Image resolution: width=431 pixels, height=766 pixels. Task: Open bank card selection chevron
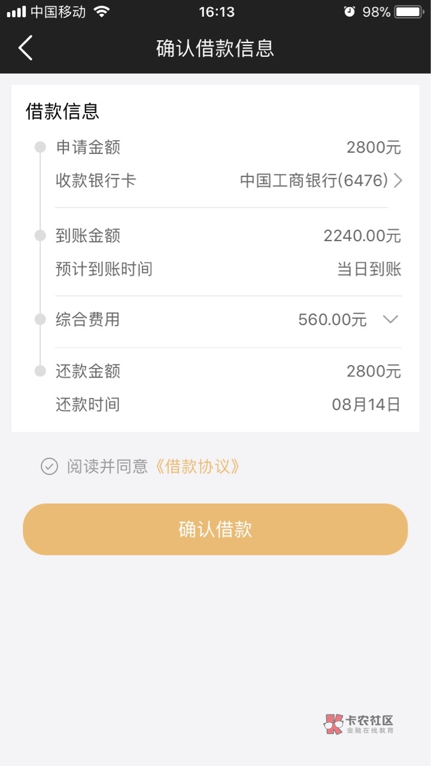pyautogui.click(x=398, y=181)
